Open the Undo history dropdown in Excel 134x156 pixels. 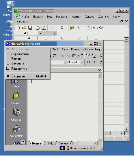point(56,28)
